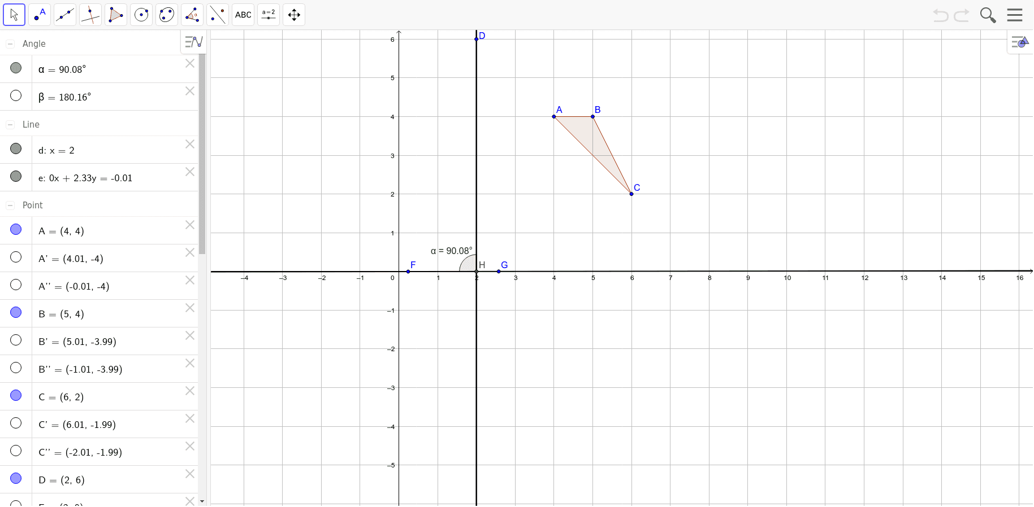The height and width of the screenshot is (507, 1034).
Task: Show point C' = (6.01, -1.99)
Action: click(x=16, y=423)
